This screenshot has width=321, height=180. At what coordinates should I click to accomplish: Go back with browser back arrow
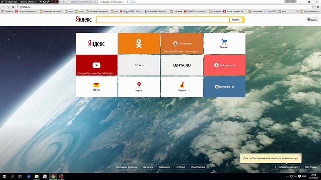click(x=3, y=7)
